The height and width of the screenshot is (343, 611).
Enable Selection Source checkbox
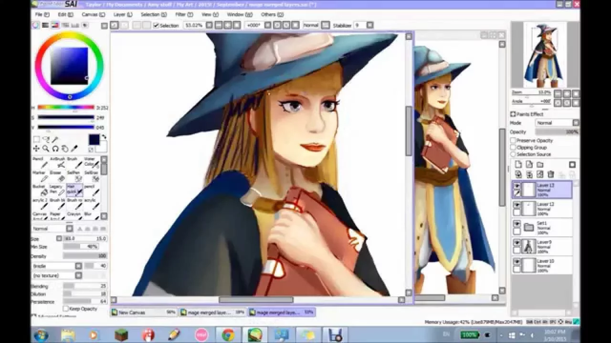coord(513,154)
